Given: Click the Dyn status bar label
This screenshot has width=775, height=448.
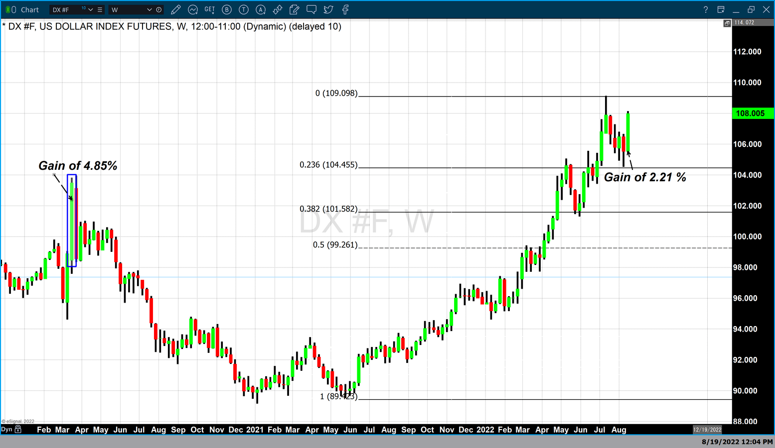Looking at the screenshot, I should pos(7,429).
